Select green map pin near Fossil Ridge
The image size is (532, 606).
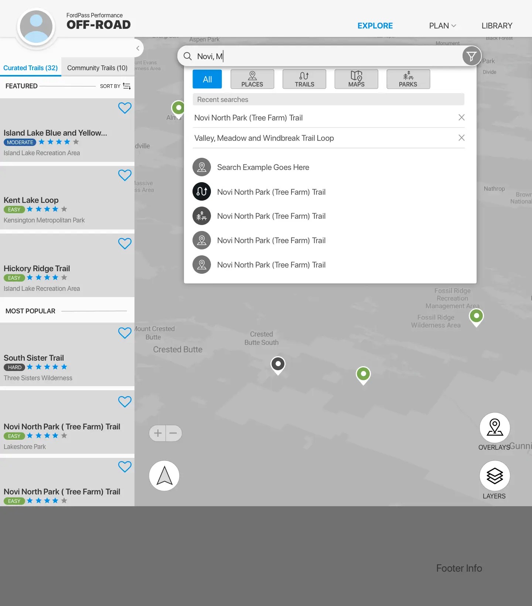point(477,317)
